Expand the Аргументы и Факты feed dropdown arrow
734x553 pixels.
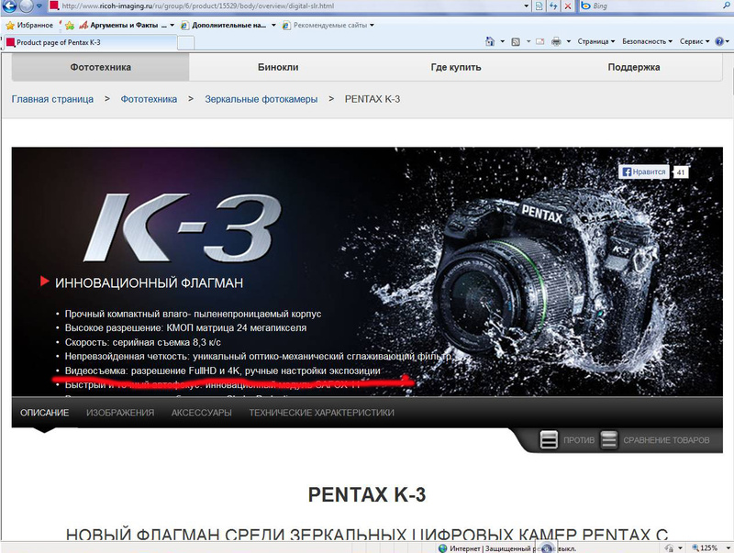pos(172,26)
